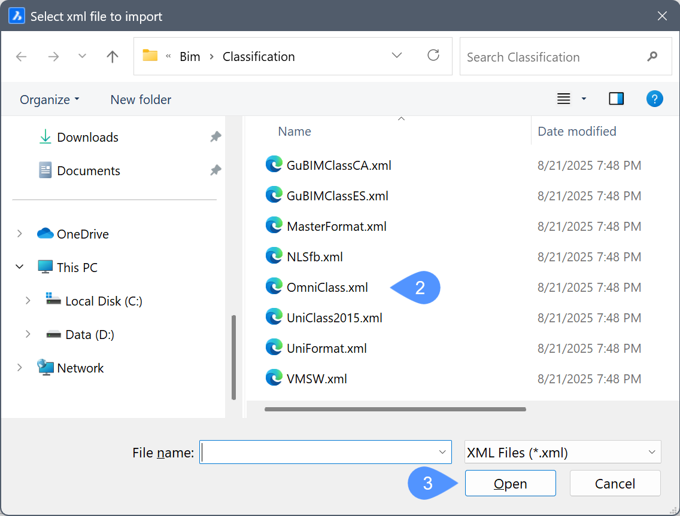Select the MasterFormat.xml file

coord(336,227)
